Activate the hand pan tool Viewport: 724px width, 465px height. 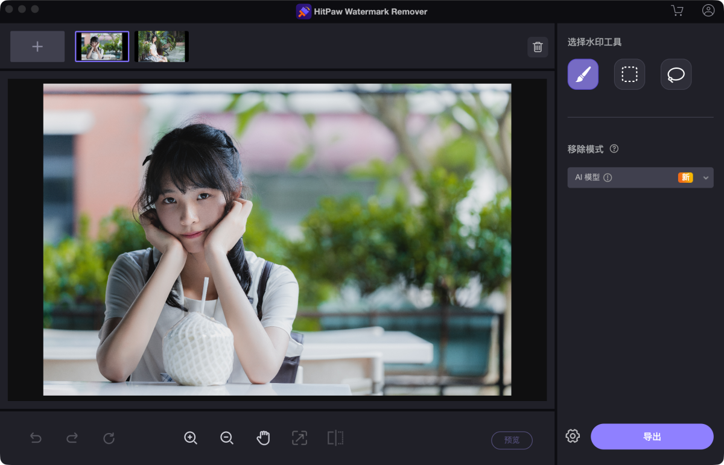point(263,438)
